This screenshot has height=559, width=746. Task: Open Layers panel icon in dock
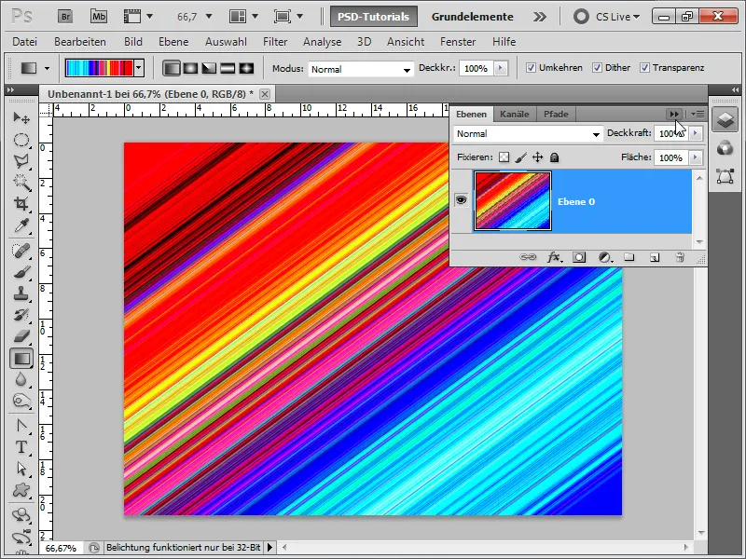(725, 119)
